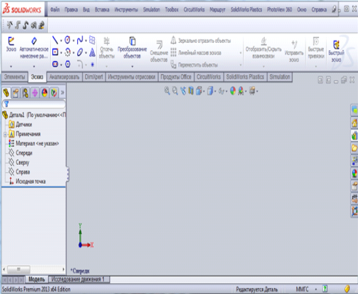Open the Инструменты menu

coord(126,9)
